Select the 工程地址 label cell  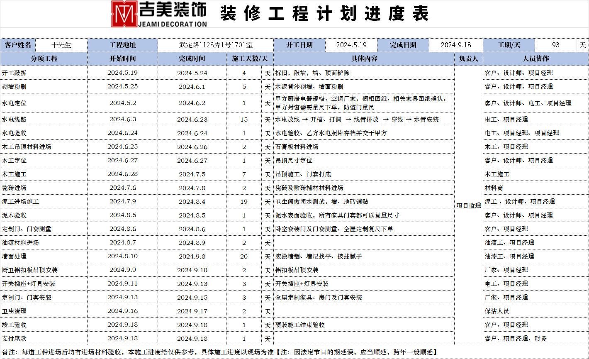[122, 45]
